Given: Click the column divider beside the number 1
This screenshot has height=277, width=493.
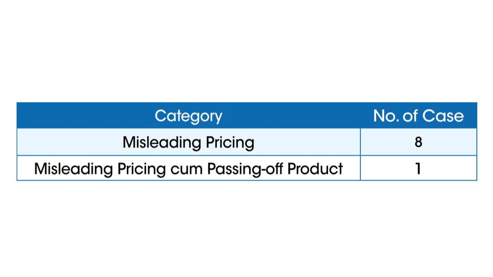Looking at the screenshot, I should tap(360, 169).
